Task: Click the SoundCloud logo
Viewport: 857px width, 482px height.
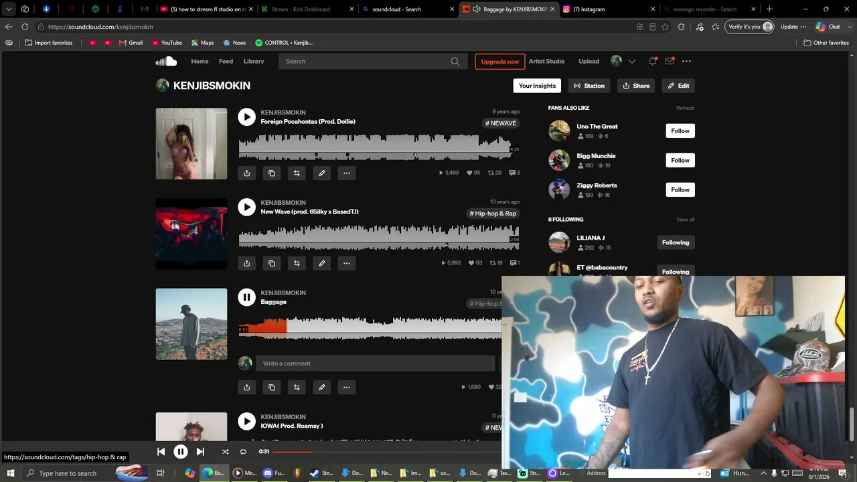Action: [166, 61]
